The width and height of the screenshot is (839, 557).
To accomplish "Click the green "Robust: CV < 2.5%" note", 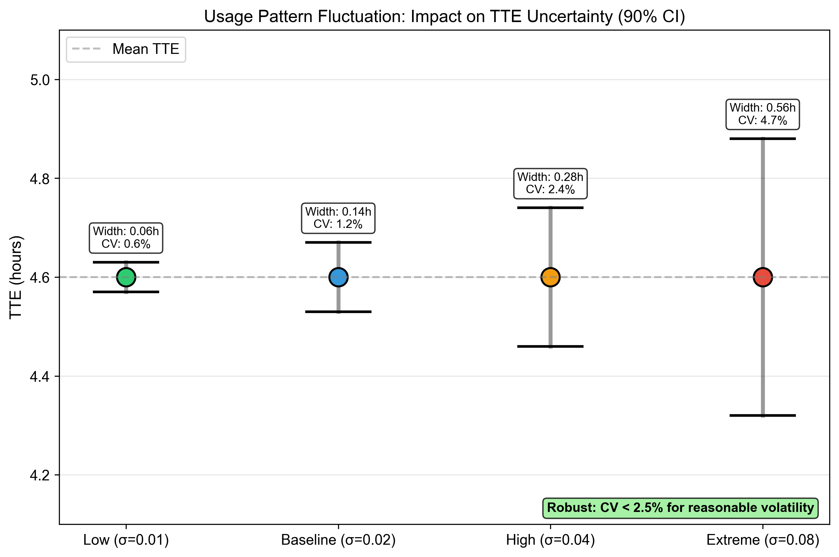I will 681,508.
